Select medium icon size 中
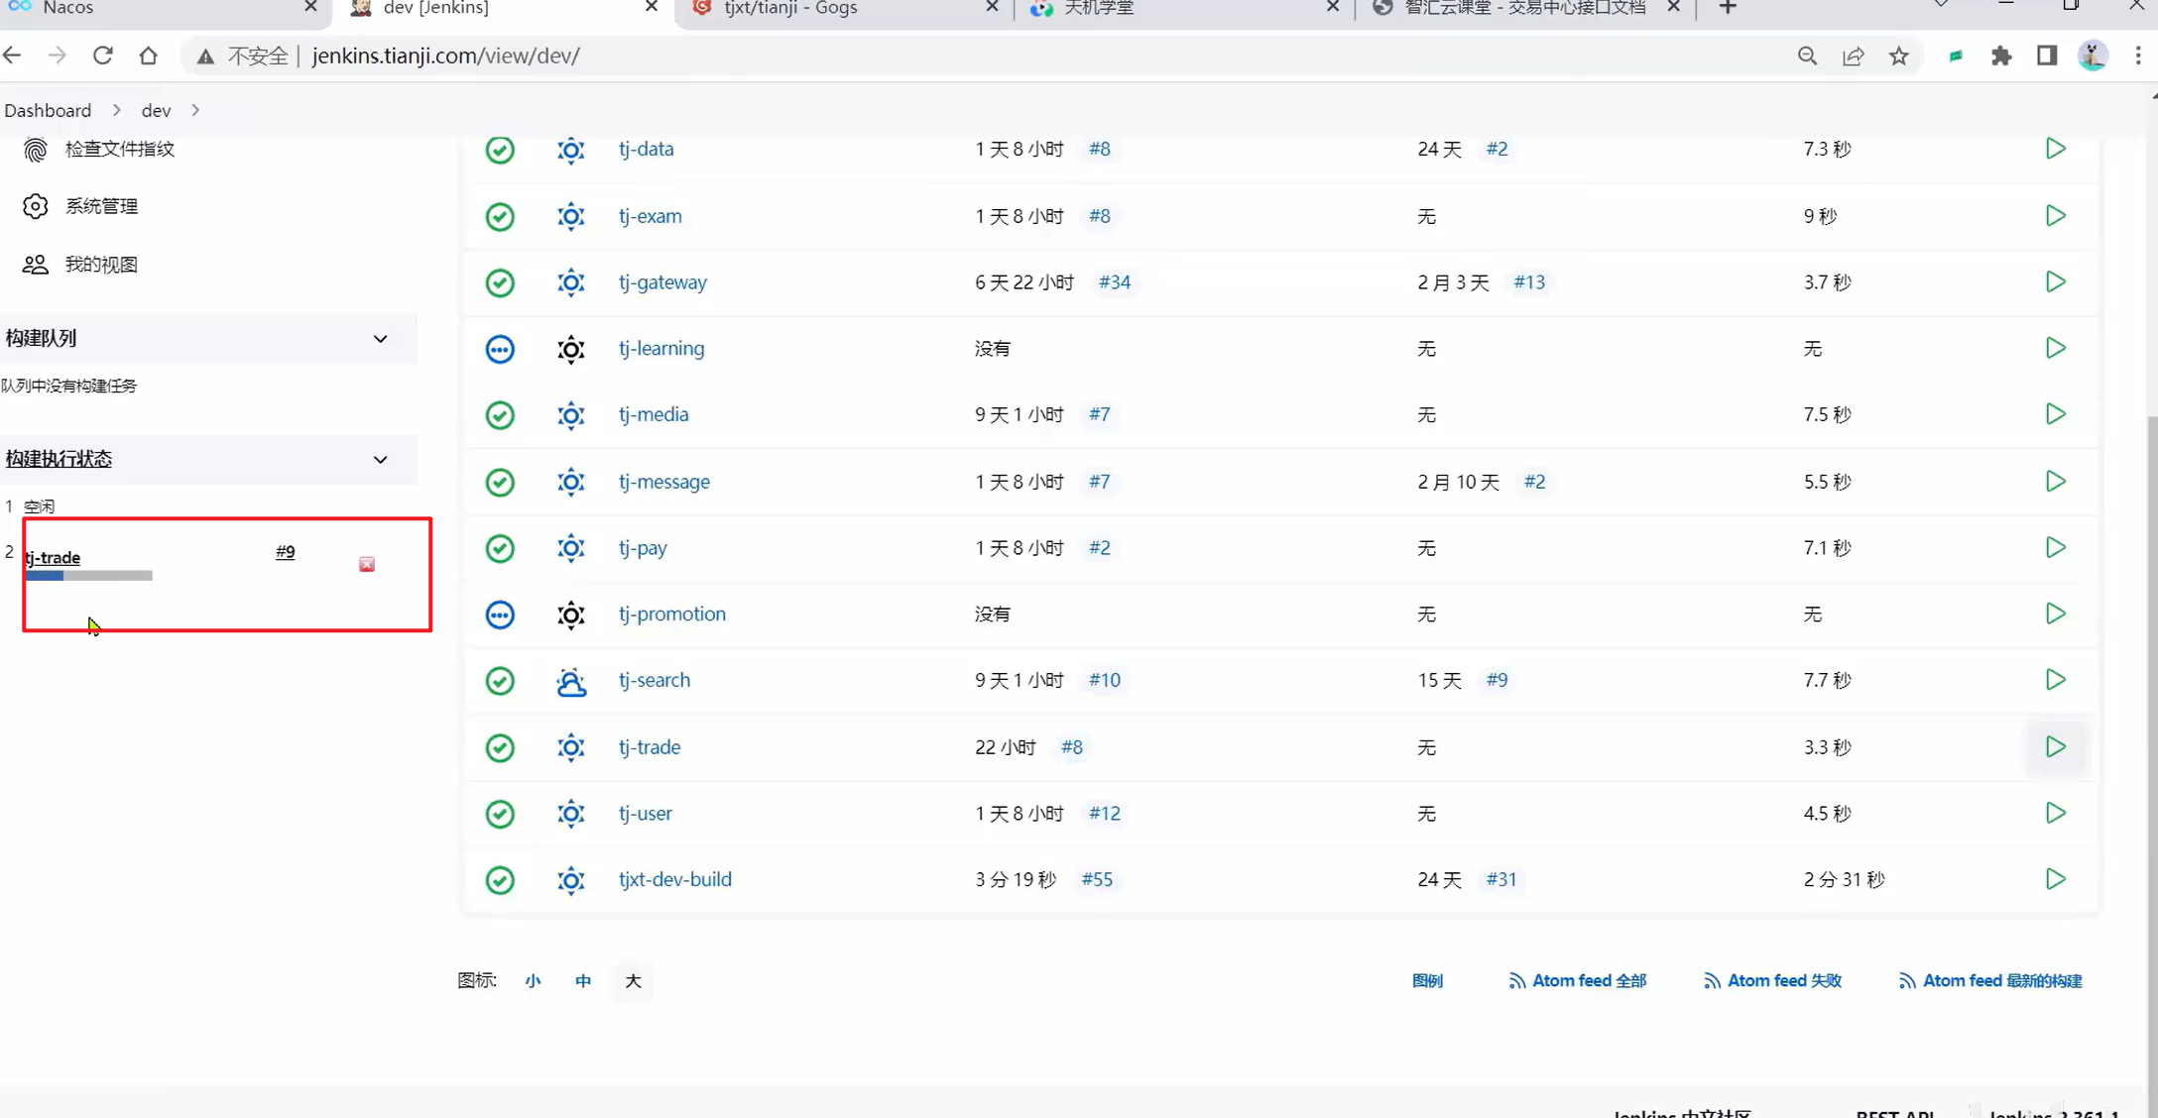This screenshot has height=1118, width=2158. tap(583, 981)
